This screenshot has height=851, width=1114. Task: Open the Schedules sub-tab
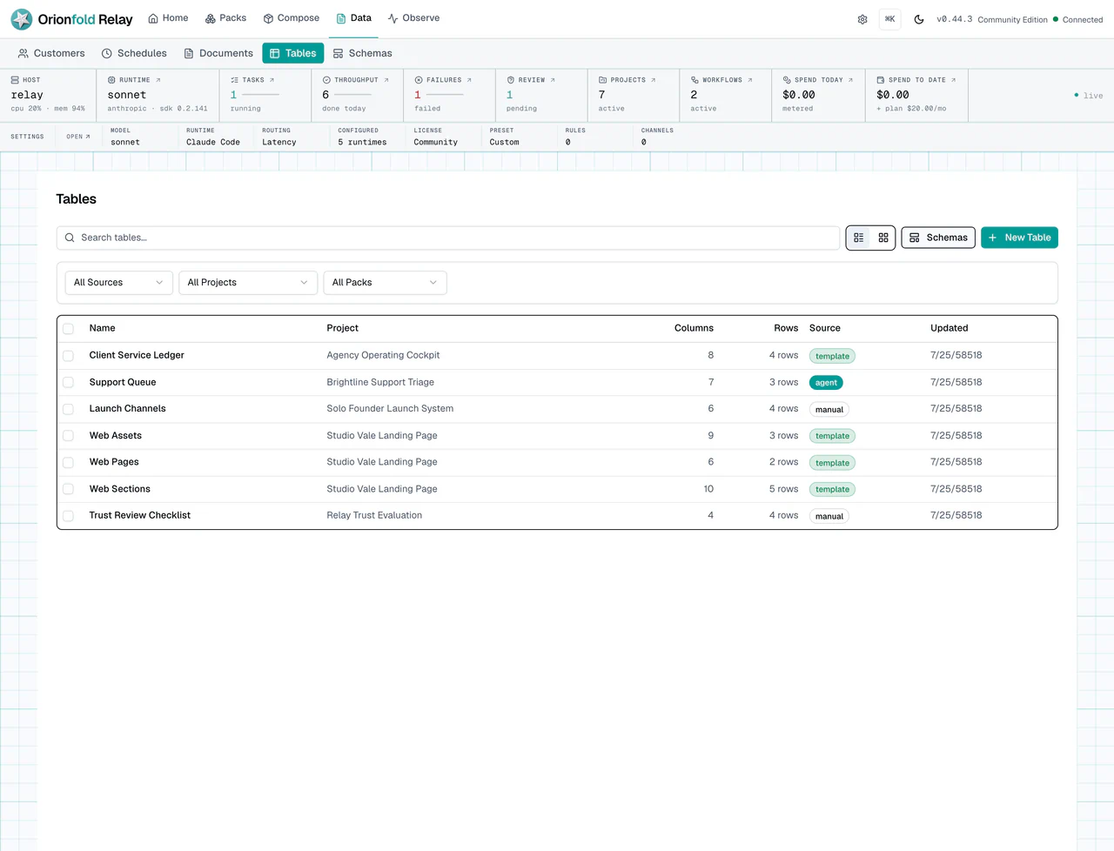click(134, 53)
